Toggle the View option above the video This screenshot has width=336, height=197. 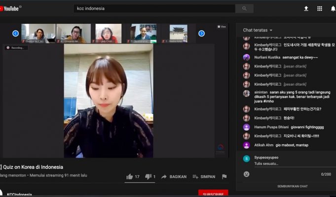click(222, 27)
